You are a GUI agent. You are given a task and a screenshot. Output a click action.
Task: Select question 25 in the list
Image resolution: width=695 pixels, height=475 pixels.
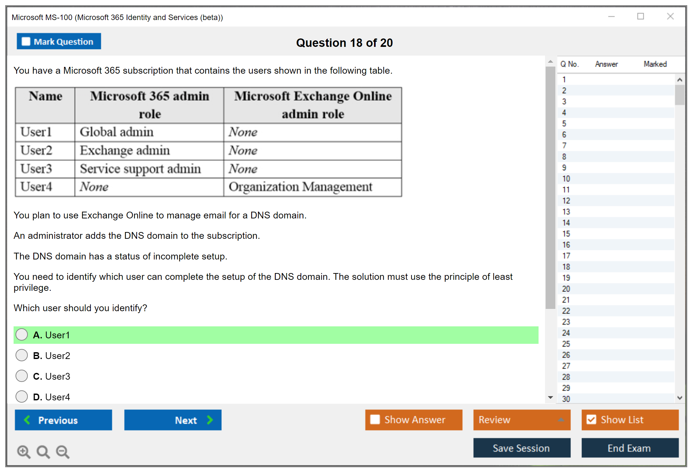[566, 344]
